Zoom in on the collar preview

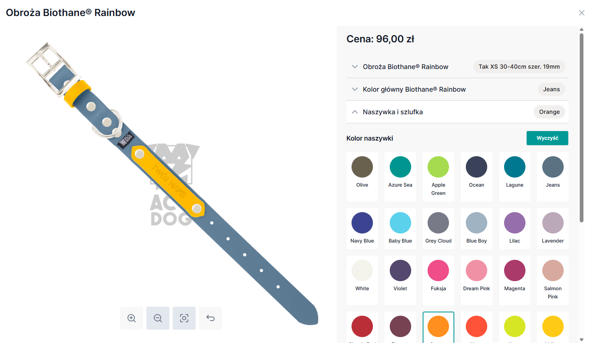coord(132,318)
